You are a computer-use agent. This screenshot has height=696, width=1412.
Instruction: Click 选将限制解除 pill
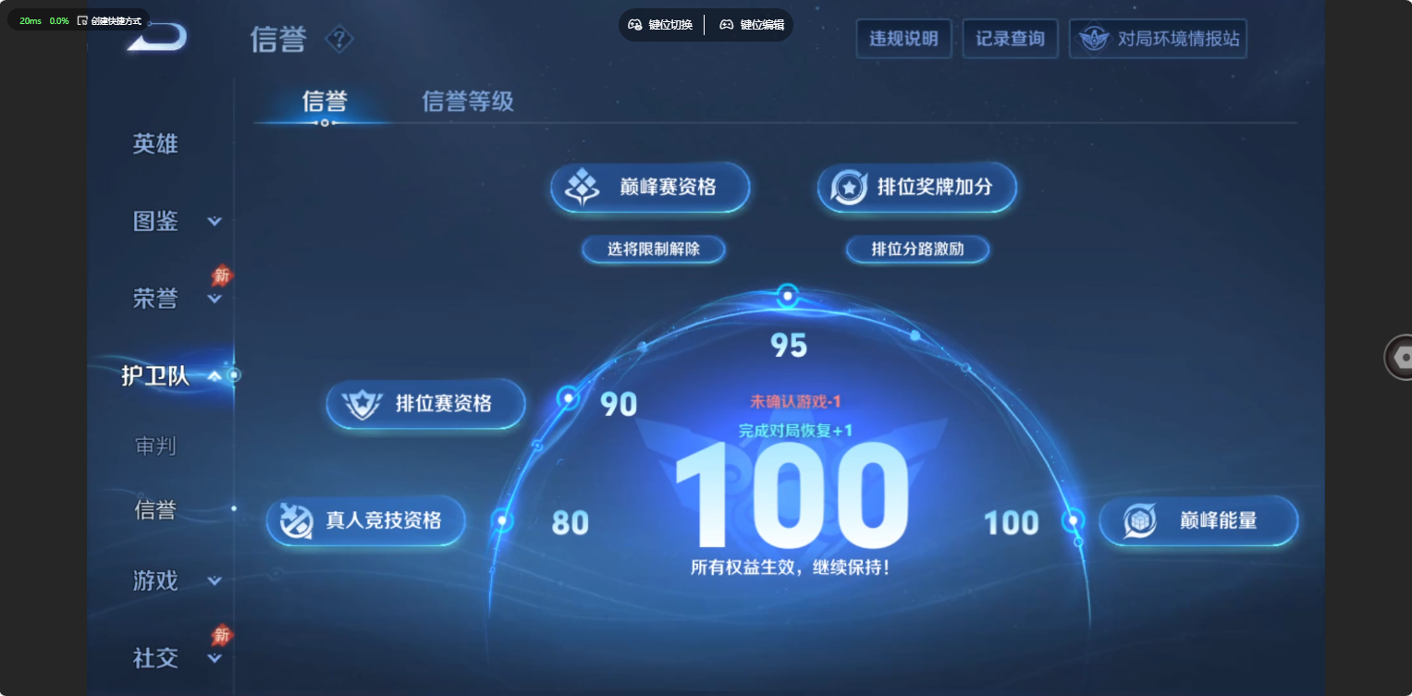click(654, 250)
